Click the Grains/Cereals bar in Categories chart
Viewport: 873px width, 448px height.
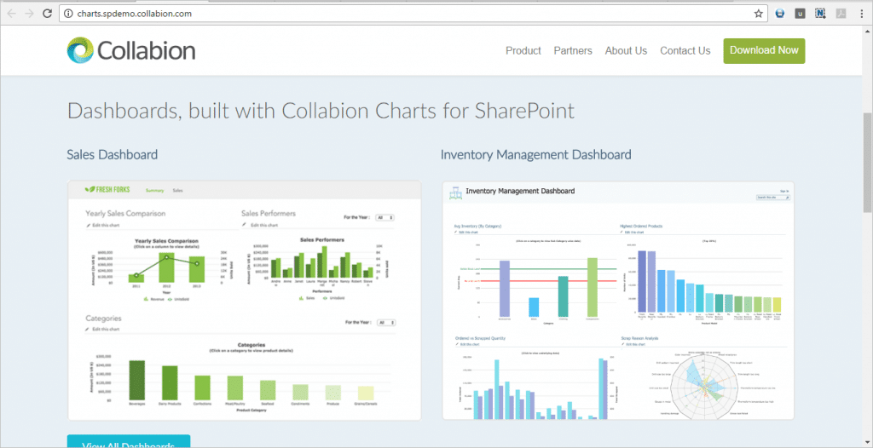click(x=366, y=393)
